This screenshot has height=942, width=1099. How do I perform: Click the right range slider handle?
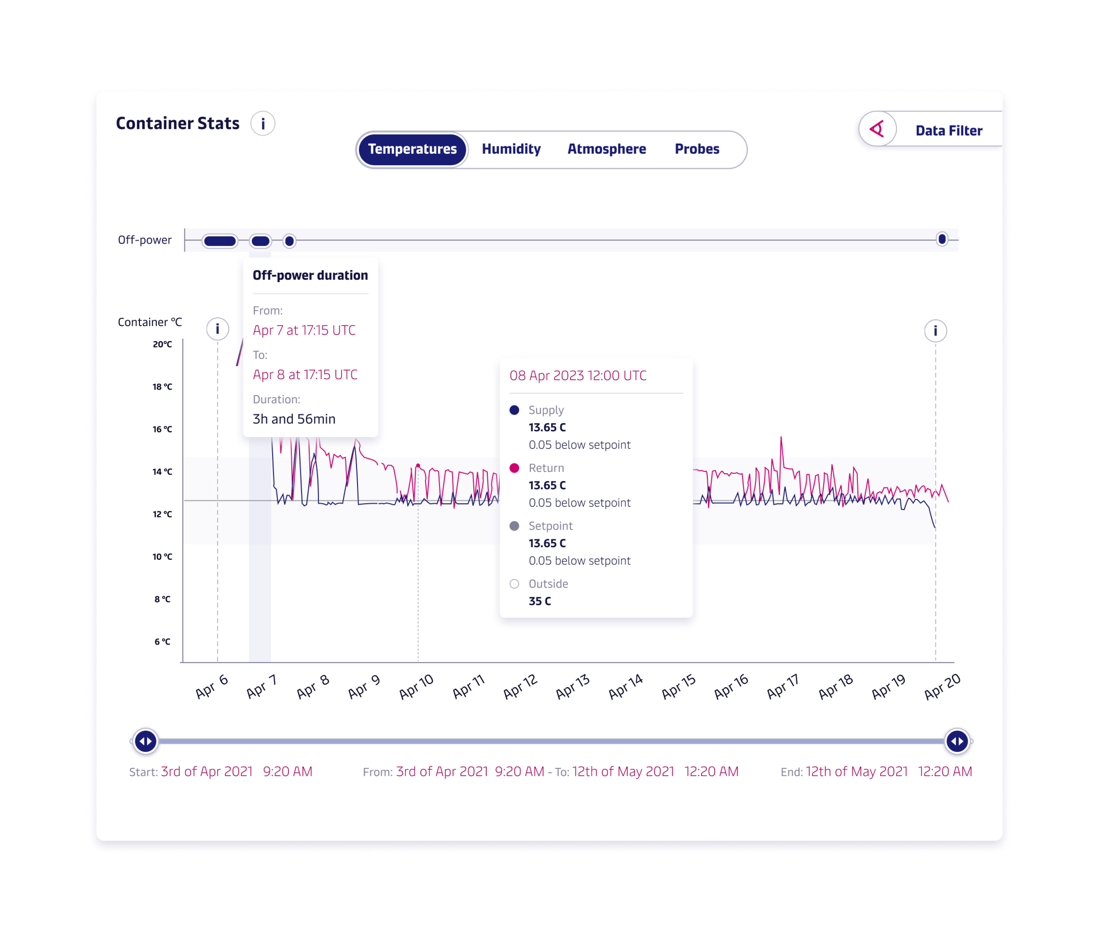[957, 741]
